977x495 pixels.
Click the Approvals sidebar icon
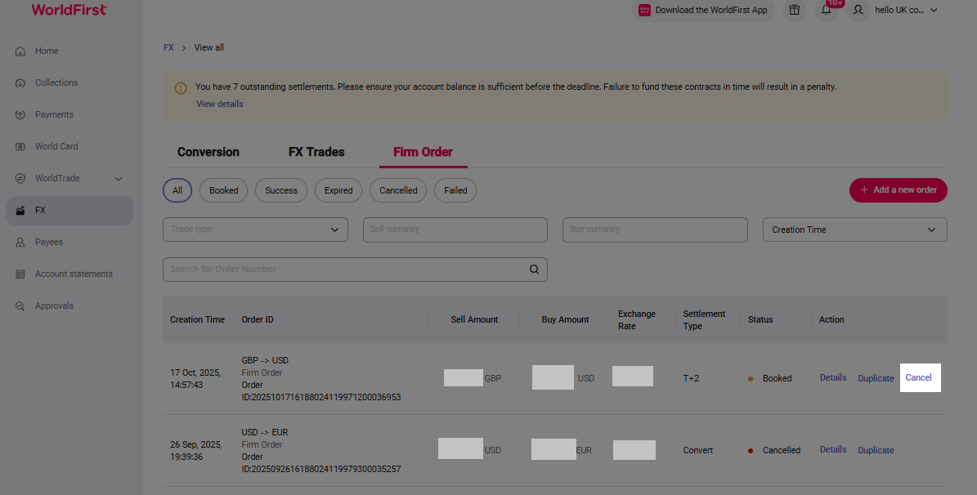tap(20, 306)
